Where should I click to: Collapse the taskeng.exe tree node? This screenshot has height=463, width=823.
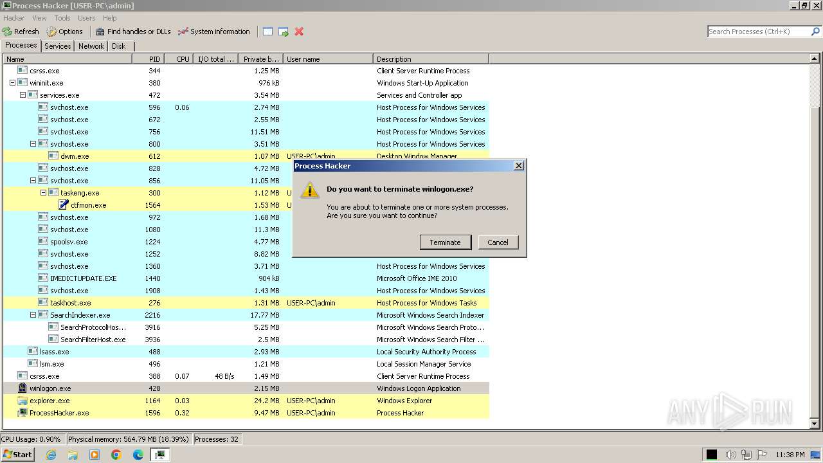(43, 193)
